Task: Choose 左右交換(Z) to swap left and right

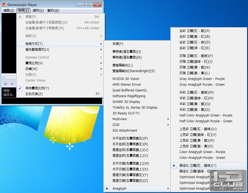Action: click(60, 94)
